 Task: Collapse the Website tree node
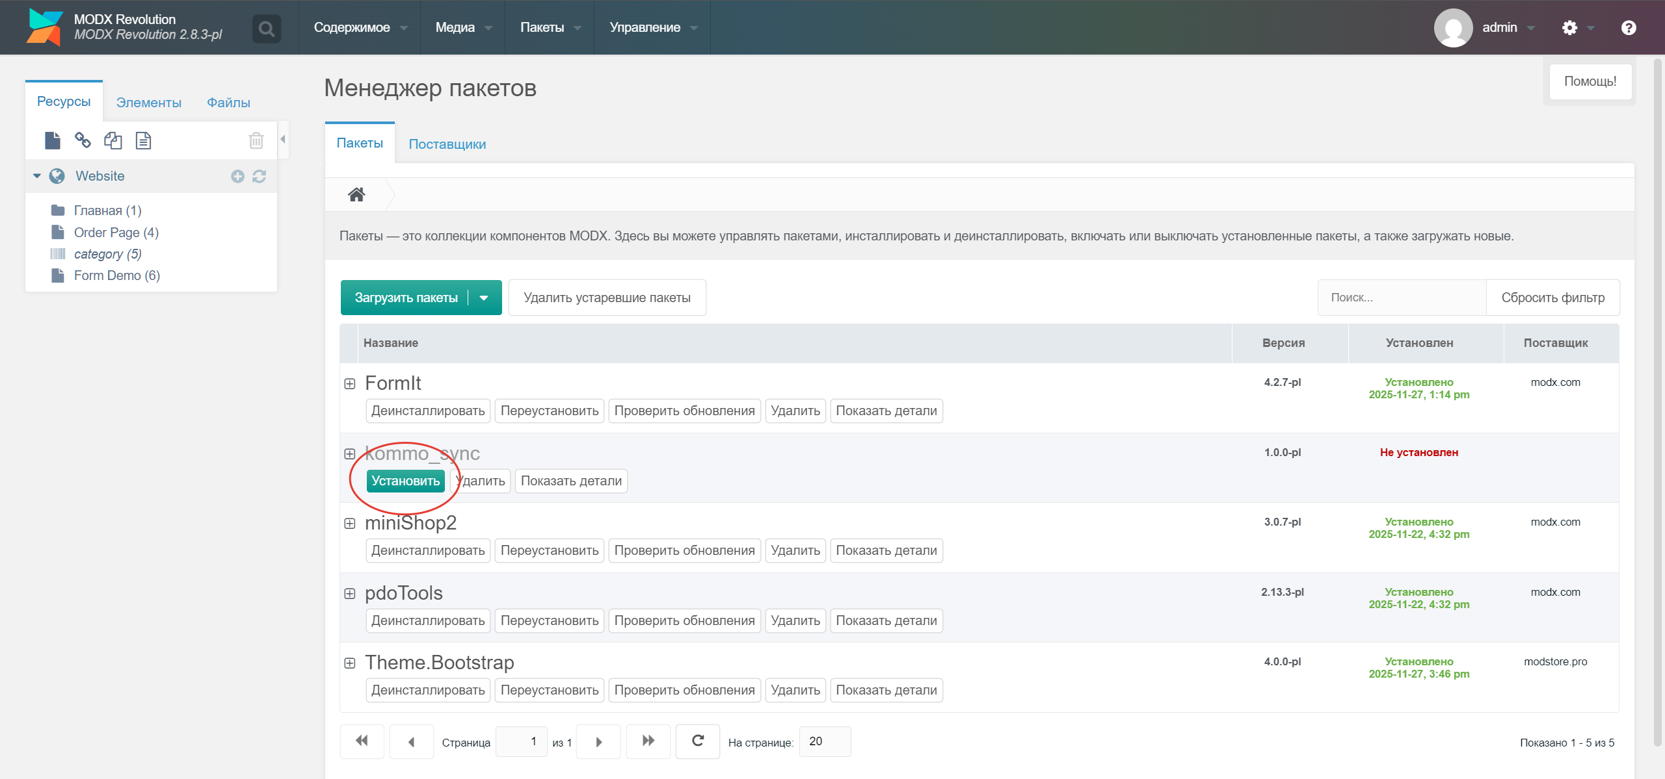click(x=37, y=176)
